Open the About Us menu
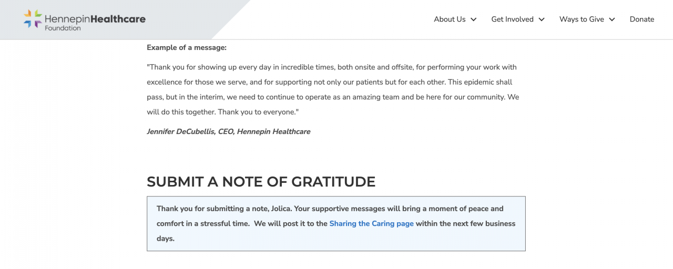Image resolution: width=673 pixels, height=269 pixels. (x=450, y=19)
